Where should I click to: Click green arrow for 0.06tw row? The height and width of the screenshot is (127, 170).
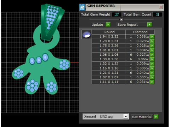point(152,59)
